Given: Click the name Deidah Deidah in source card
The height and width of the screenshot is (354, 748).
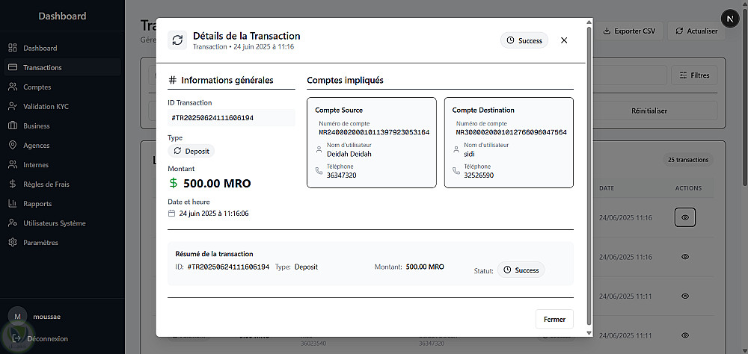Looking at the screenshot, I should pos(349,154).
